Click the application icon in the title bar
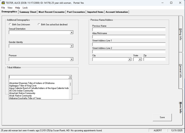Screen dimensions: 185x133 click(x=3, y=3)
